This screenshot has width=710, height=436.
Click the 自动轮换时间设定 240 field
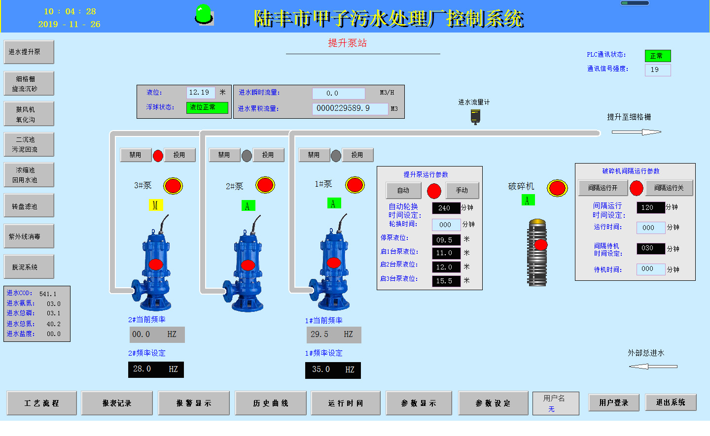[446, 208]
